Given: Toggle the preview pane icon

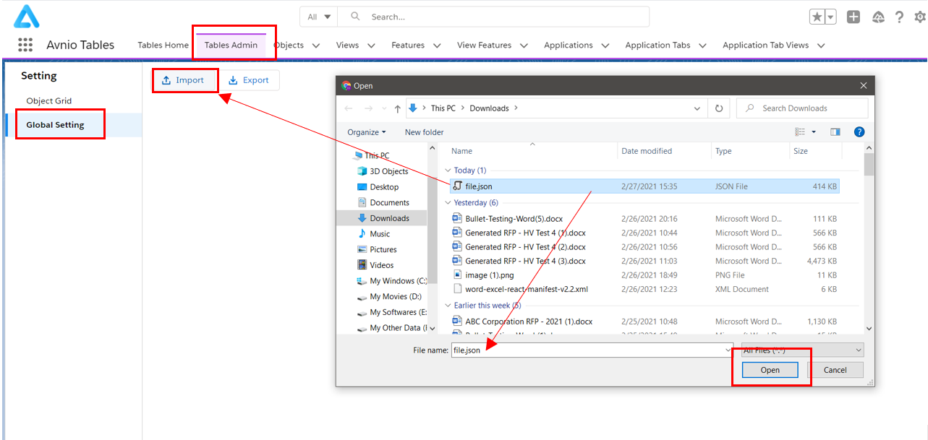Looking at the screenshot, I should (x=835, y=132).
